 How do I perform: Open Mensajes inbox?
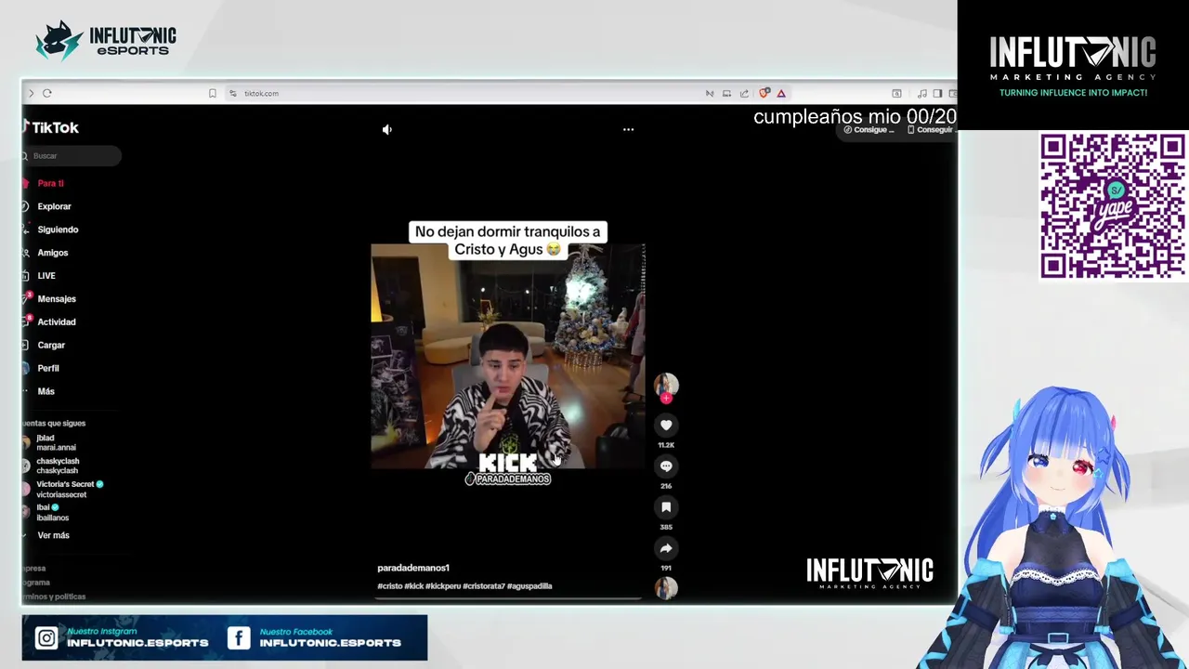(x=49, y=299)
